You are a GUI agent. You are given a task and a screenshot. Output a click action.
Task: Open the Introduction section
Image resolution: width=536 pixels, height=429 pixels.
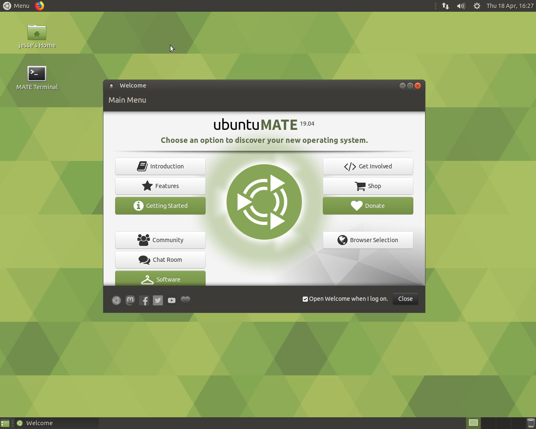[160, 166]
